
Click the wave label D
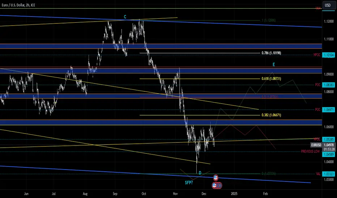point(200,173)
